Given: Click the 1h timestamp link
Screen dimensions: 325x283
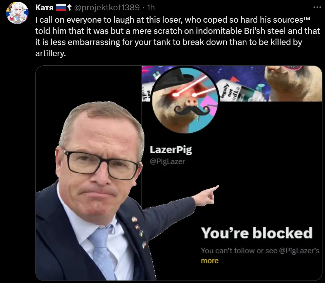Looking at the screenshot, I should (150, 8).
